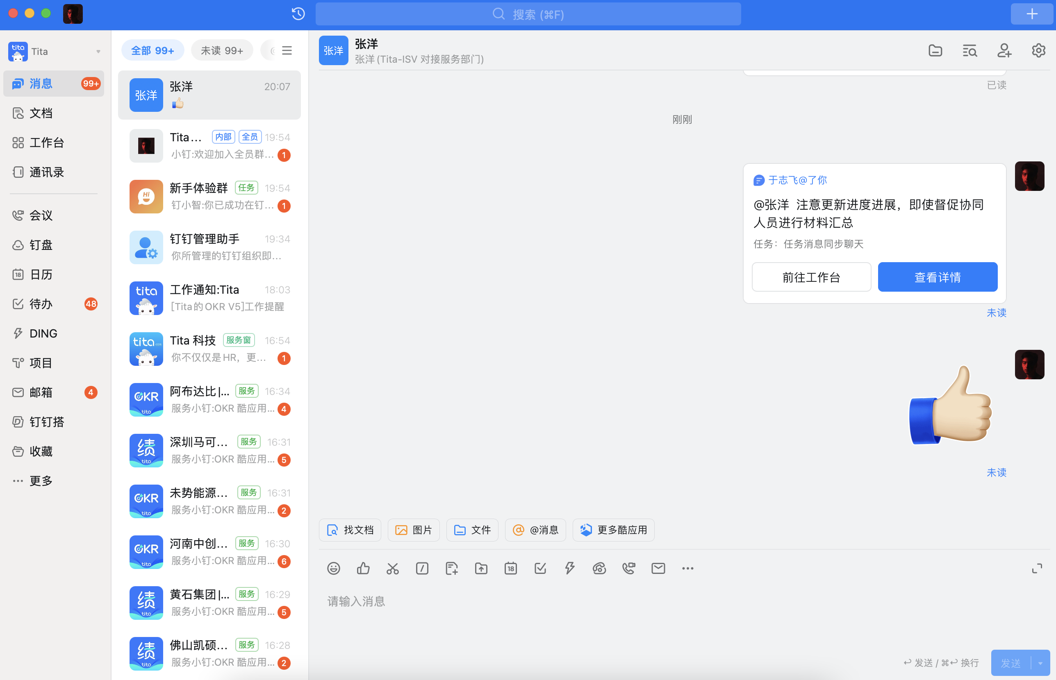Upload file icon in input toolbar

tap(481, 568)
